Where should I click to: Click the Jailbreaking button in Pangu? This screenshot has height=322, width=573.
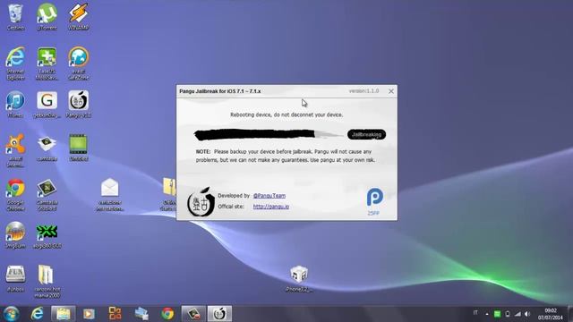point(366,134)
